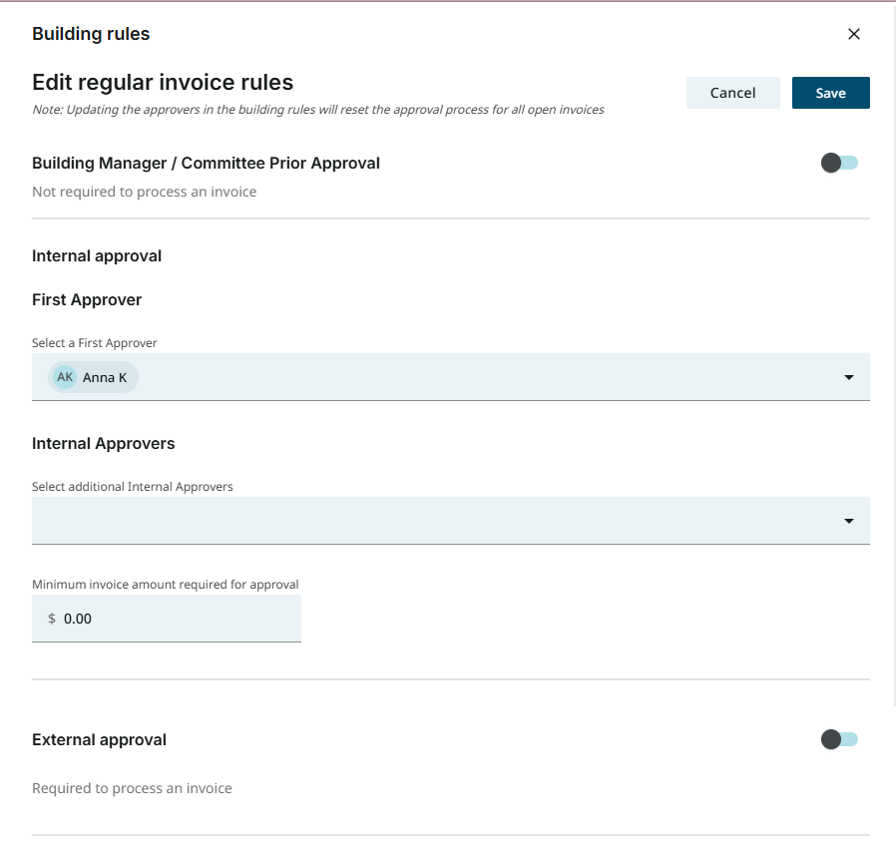Click empty area of First Approver field
The width and height of the screenshot is (896, 851).
point(479,377)
